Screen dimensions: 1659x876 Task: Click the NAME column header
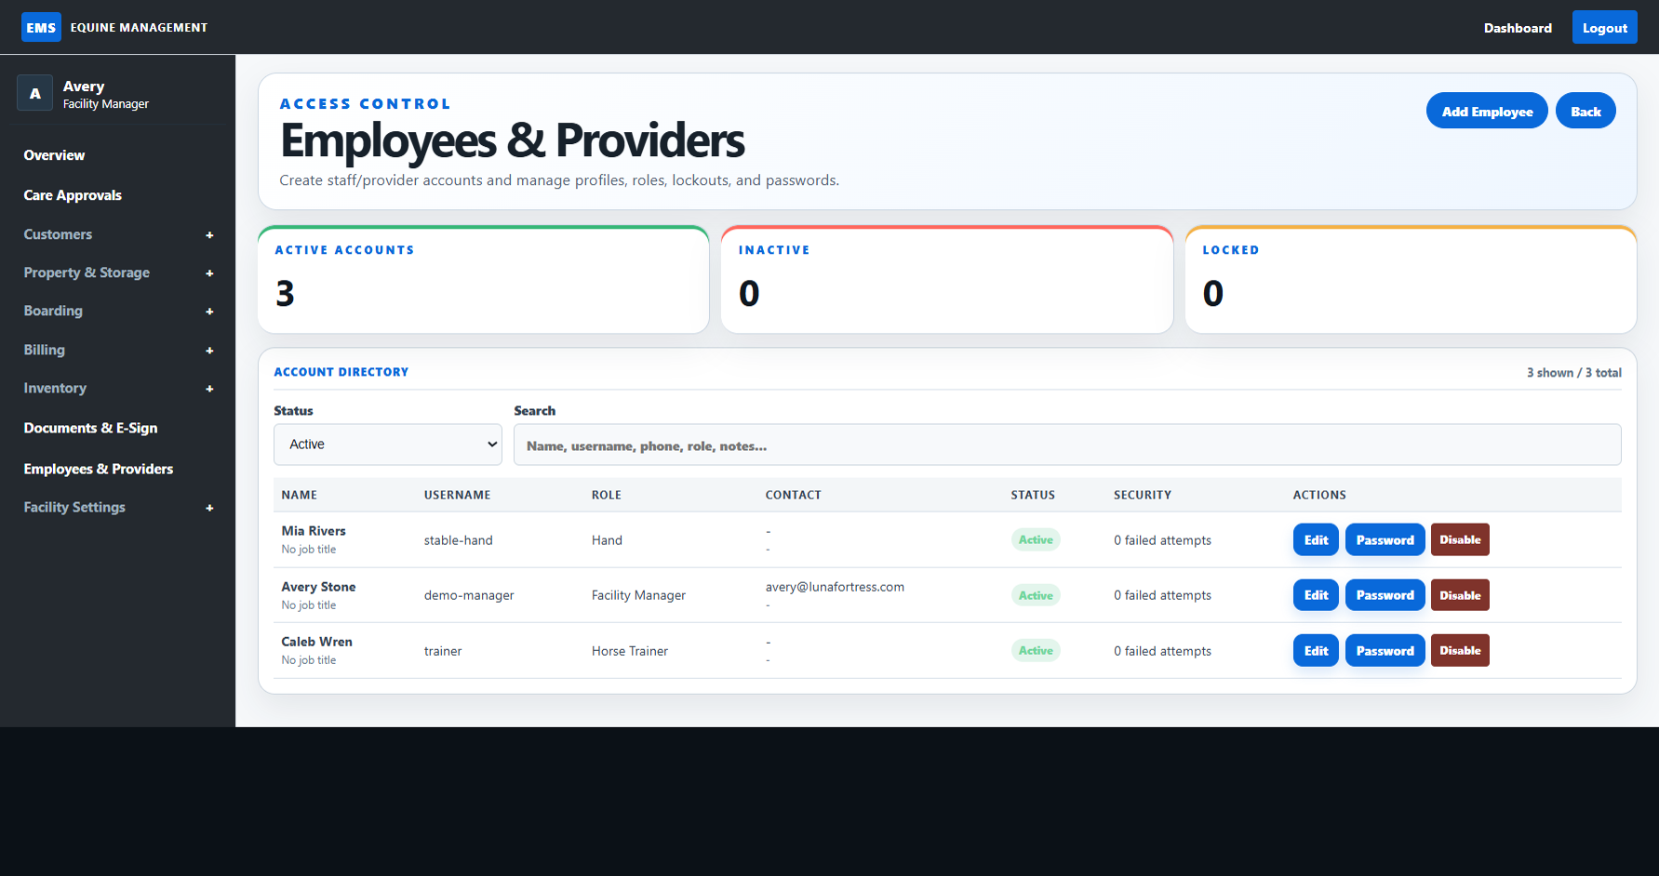coord(300,495)
